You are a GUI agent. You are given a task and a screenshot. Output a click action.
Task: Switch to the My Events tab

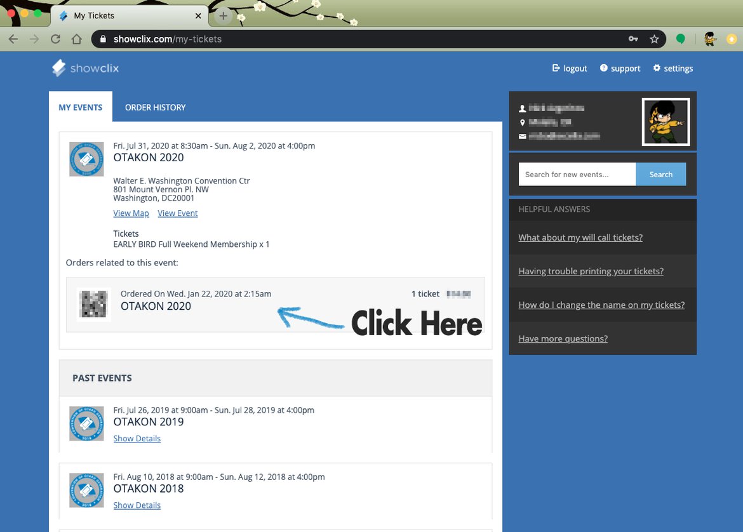[x=81, y=107]
